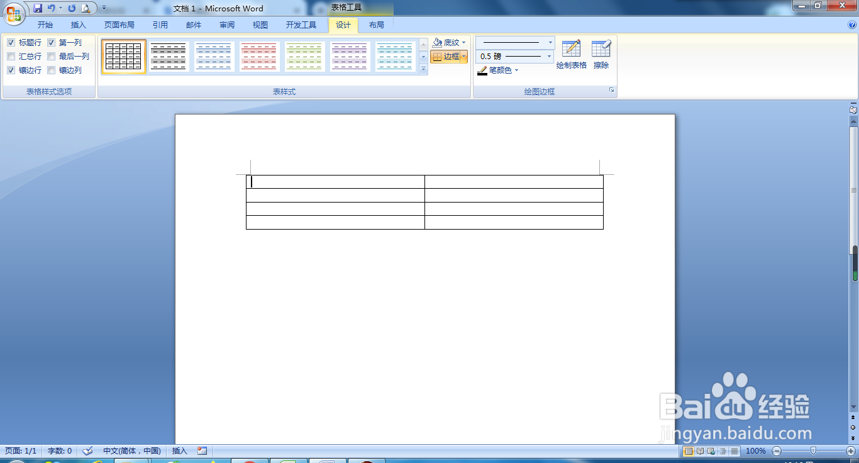Apply borders with the 边框 button

(445, 57)
